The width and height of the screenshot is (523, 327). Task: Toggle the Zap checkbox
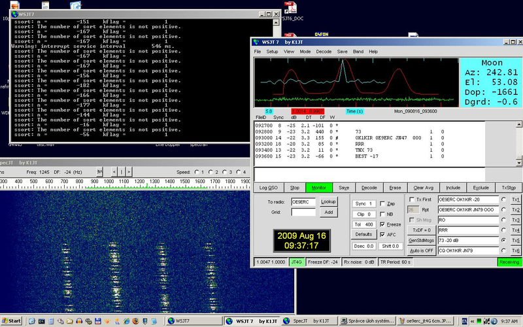pyautogui.click(x=382, y=203)
